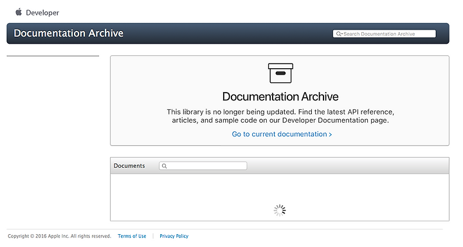Click the Documents filter search field

coord(203,166)
